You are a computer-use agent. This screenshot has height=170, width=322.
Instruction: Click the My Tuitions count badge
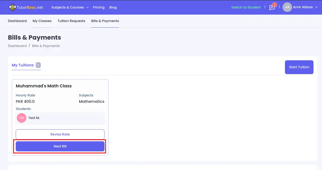tap(38, 65)
